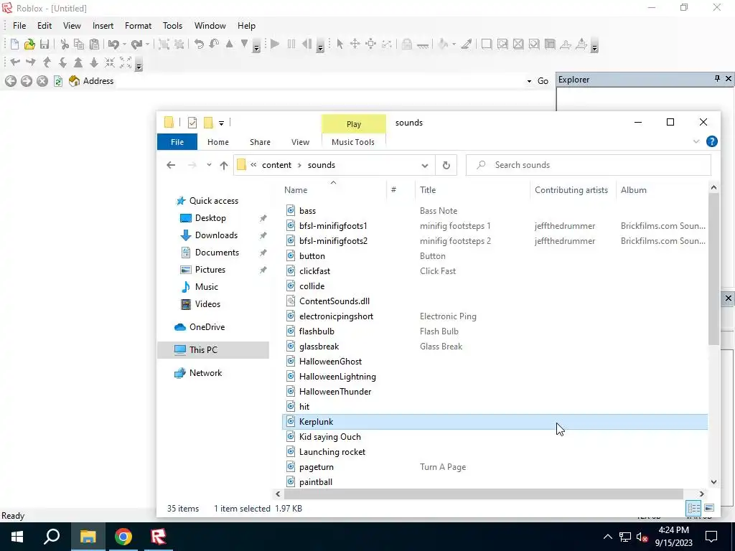This screenshot has width=735, height=551.
Task: Click the Back arrow in File Explorer
Action: [x=171, y=165]
